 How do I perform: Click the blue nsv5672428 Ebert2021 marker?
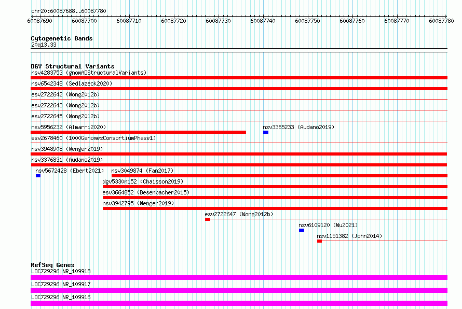pyautogui.click(x=38, y=176)
